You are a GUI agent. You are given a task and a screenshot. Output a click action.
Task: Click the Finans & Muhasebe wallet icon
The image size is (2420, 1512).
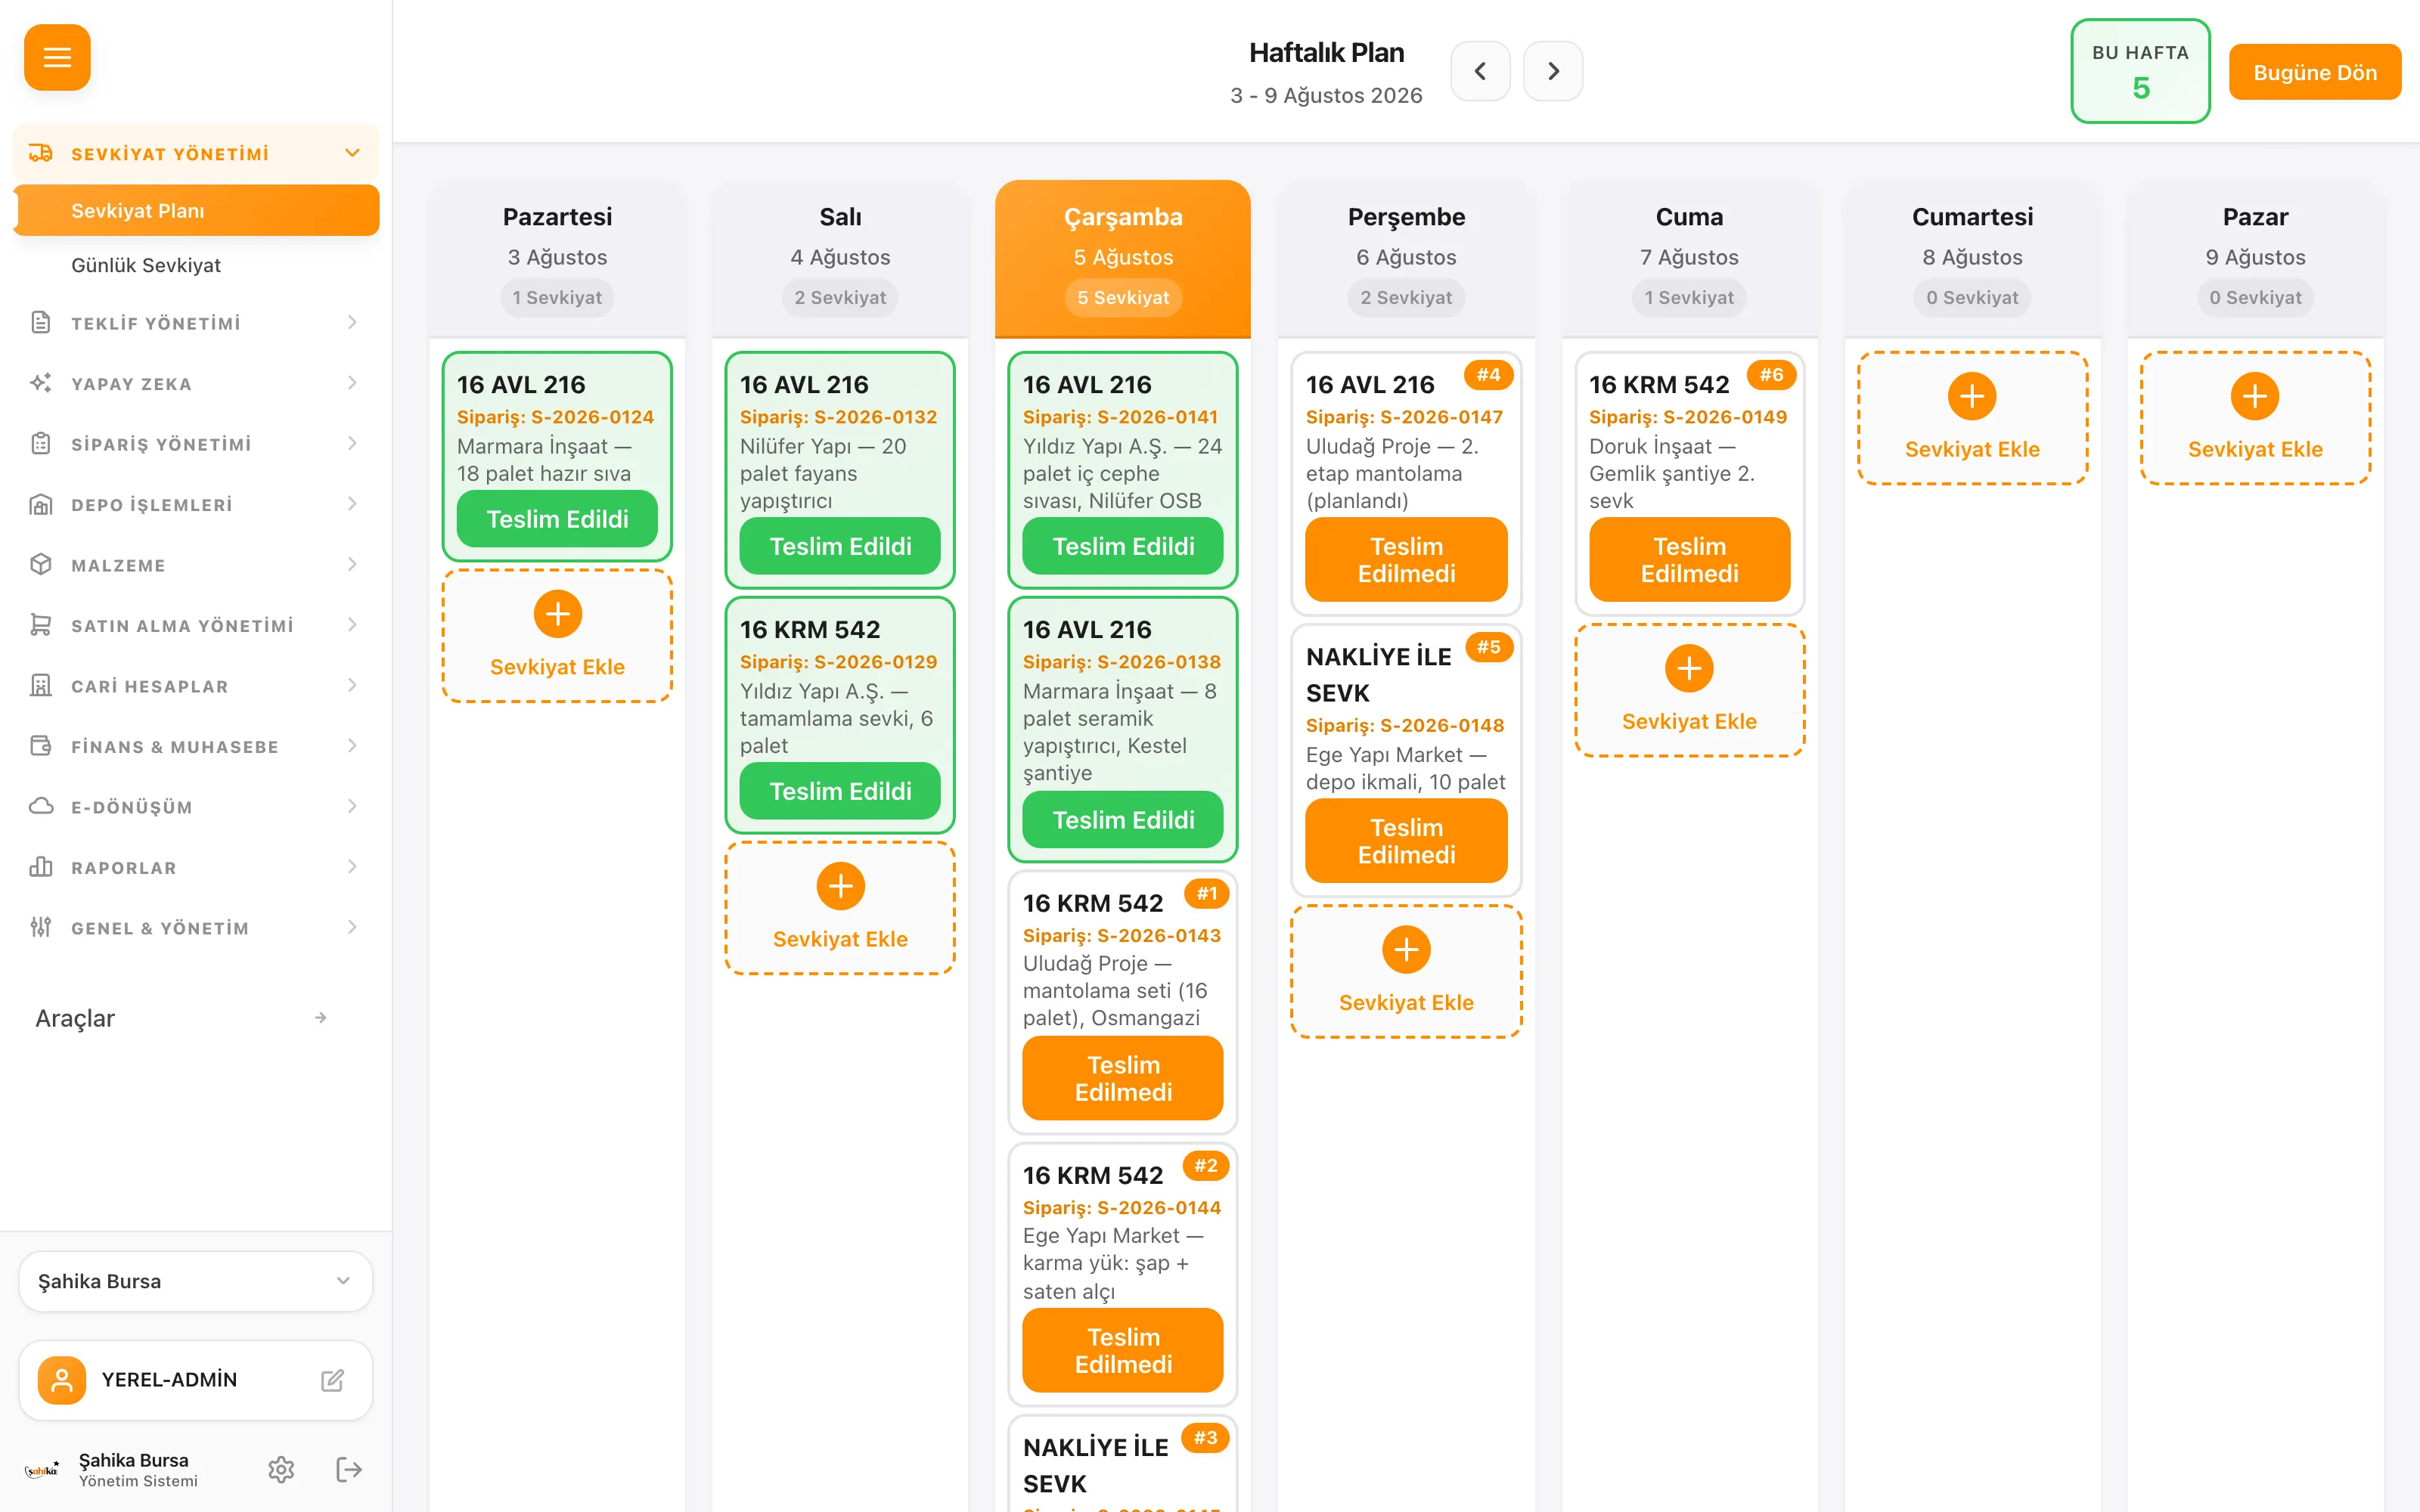point(40,746)
